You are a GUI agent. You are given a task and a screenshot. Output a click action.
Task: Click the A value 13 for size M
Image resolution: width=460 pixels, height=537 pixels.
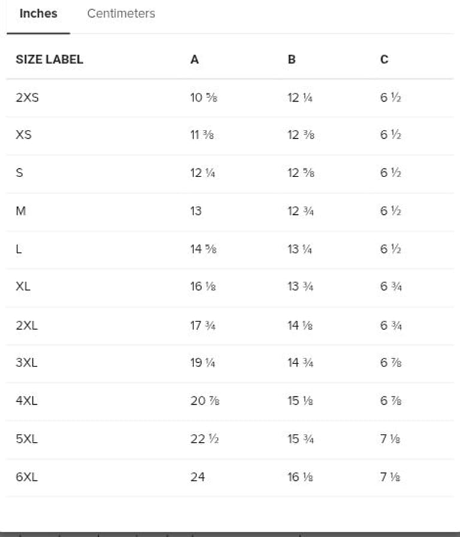point(196,211)
